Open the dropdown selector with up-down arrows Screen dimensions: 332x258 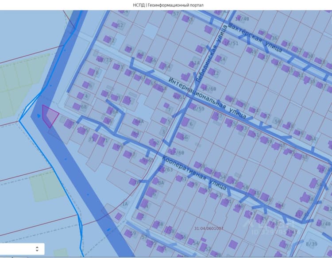tap(22, 249)
